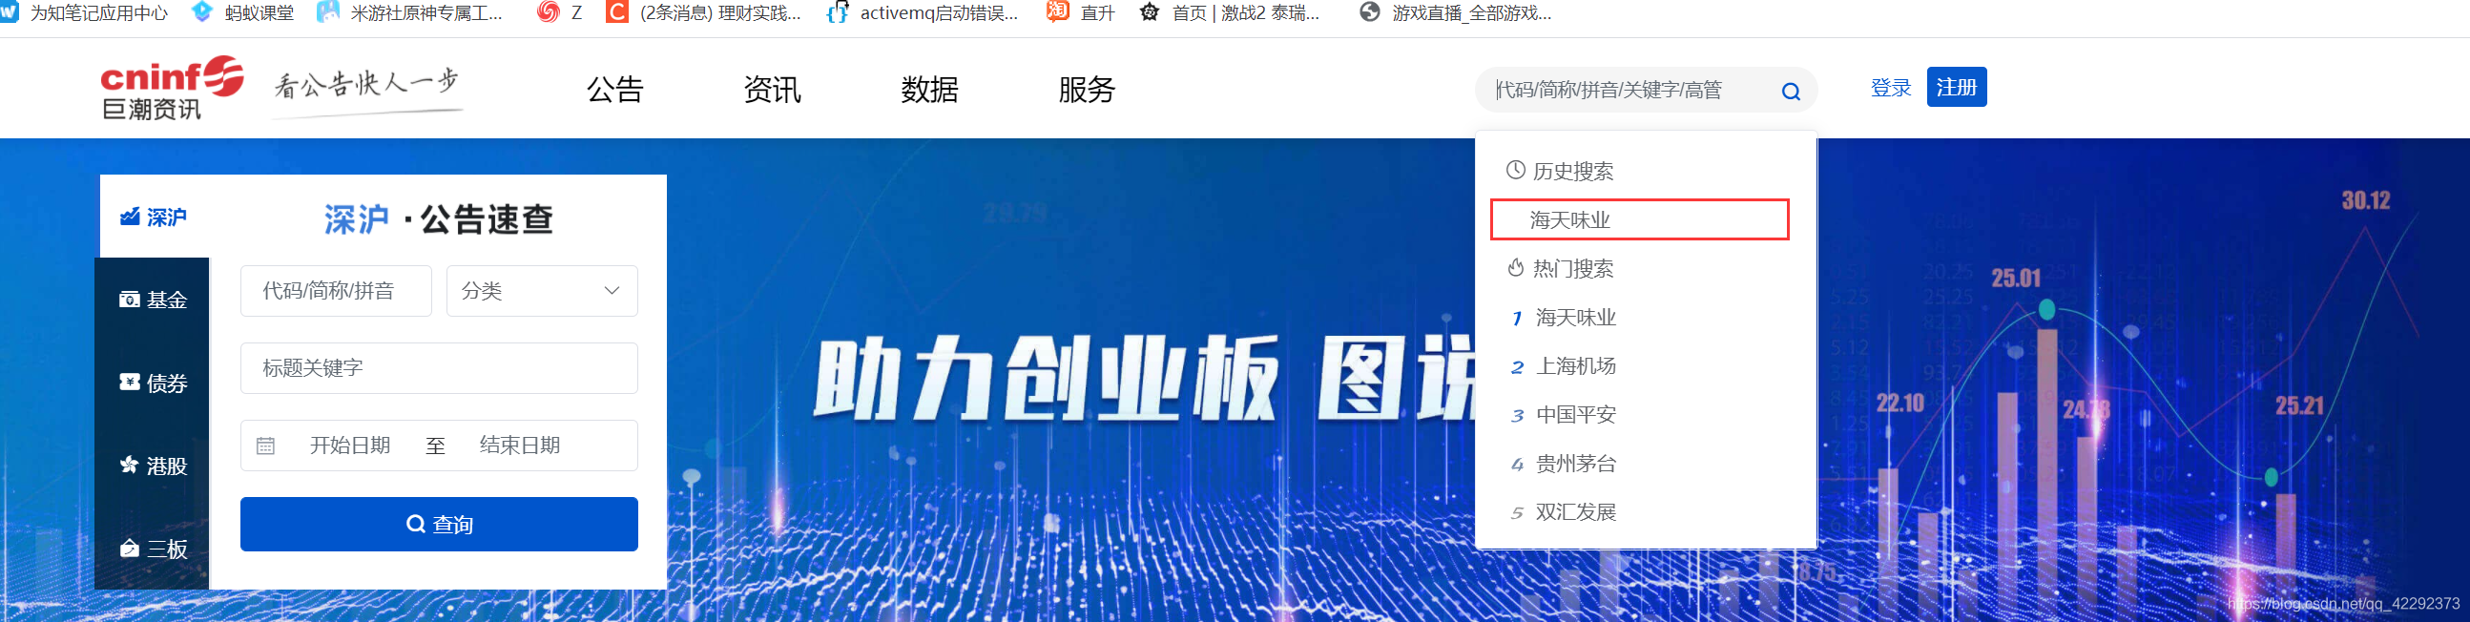This screenshot has height=622, width=2470.
Task: Open 游戏直播_全部游戏 bookmark
Action: [x=1456, y=12]
